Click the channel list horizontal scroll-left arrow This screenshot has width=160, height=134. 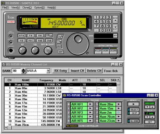6,128
